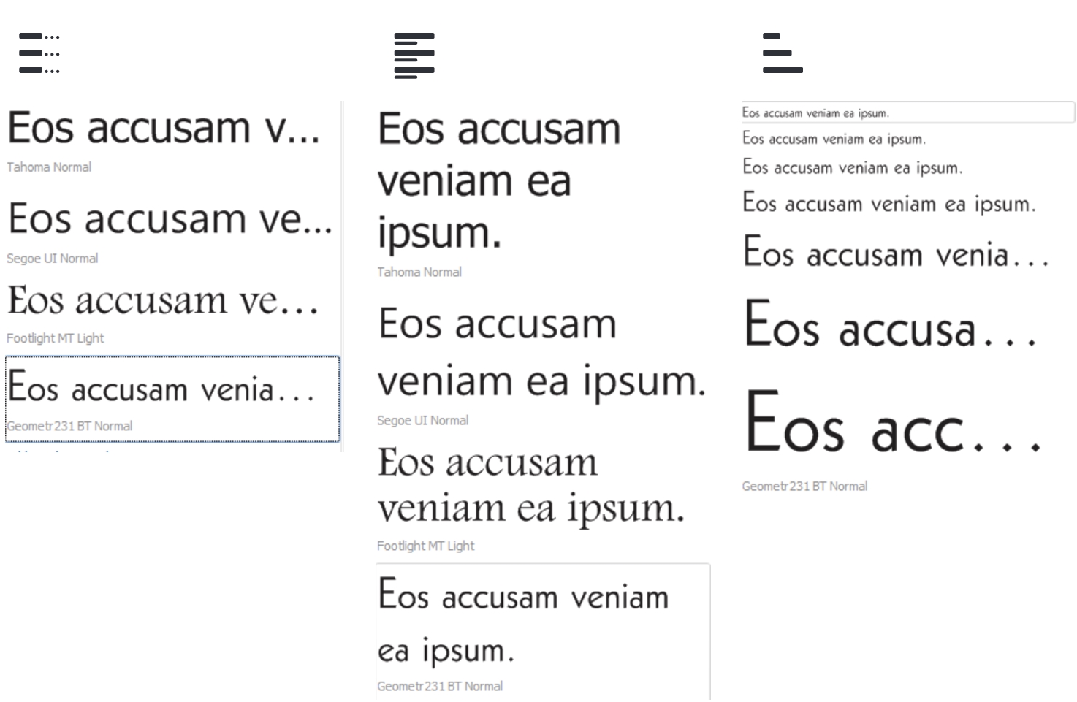Click the largest waterfall sample "Eos acc..."

891,425
